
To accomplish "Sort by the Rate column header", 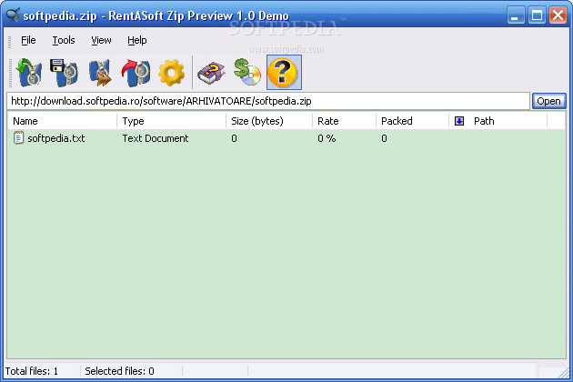I will (344, 121).
